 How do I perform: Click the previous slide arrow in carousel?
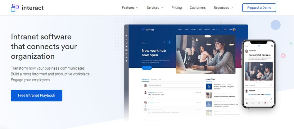[x=164, y=42]
